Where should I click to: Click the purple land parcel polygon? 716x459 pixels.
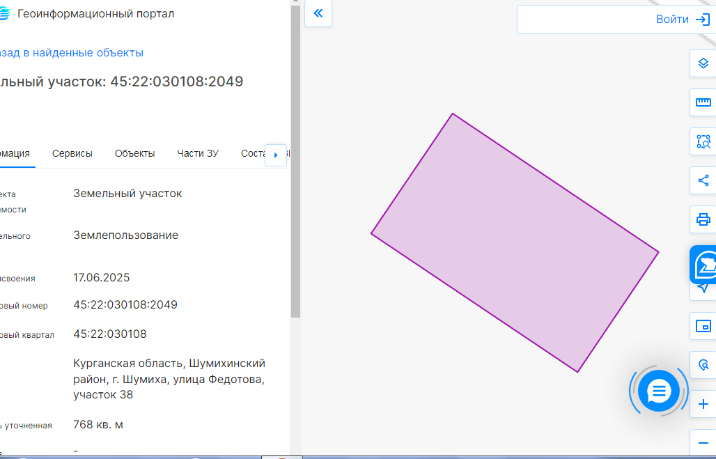515,242
